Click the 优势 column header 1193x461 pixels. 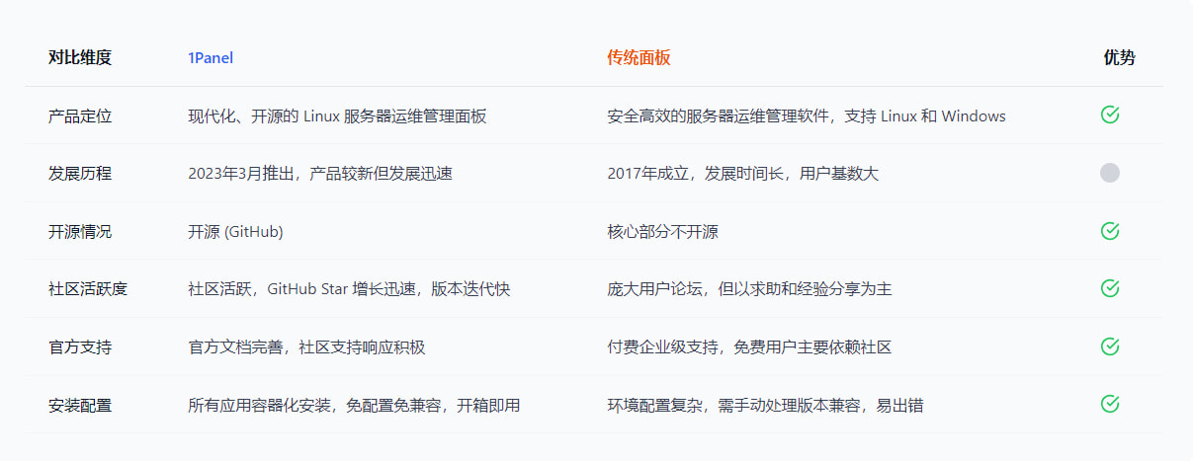tap(1119, 57)
